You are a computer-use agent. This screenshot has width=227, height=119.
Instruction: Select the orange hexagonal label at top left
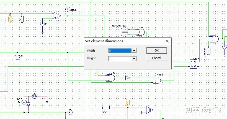coord(10,19)
